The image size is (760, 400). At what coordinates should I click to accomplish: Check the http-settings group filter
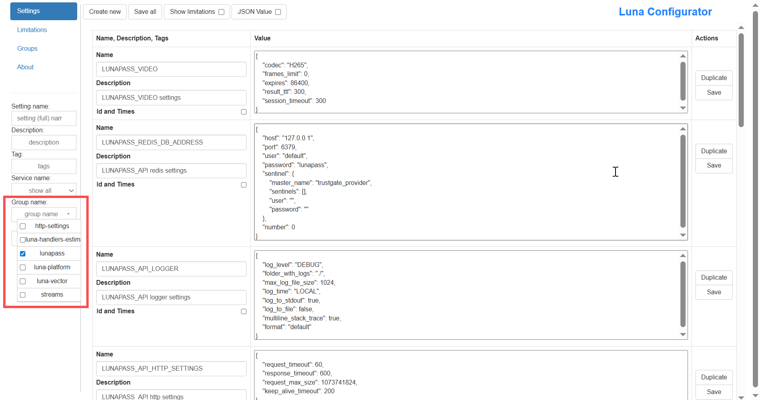tap(23, 226)
